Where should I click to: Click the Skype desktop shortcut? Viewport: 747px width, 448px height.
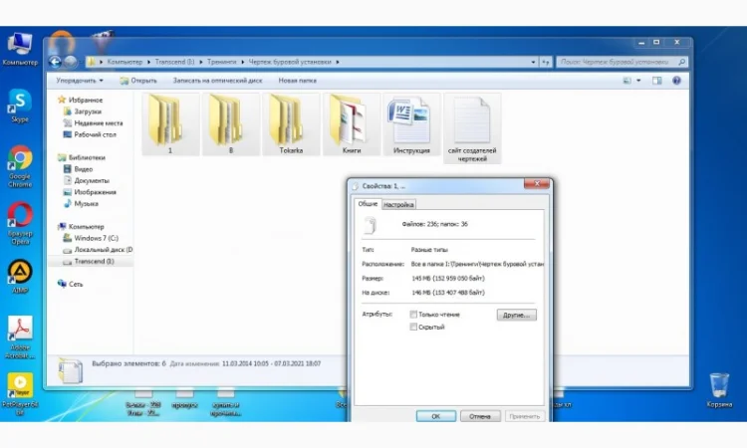click(20, 104)
